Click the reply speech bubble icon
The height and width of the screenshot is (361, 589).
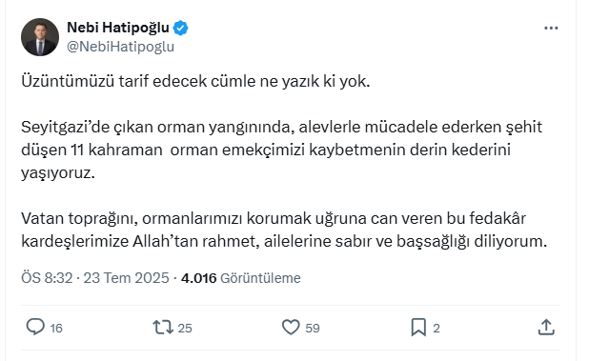pyautogui.click(x=35, y=327)
